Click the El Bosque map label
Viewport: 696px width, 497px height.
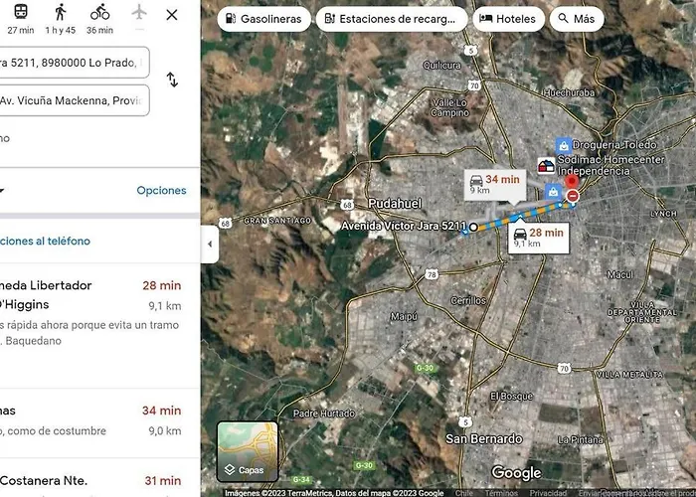511,396
